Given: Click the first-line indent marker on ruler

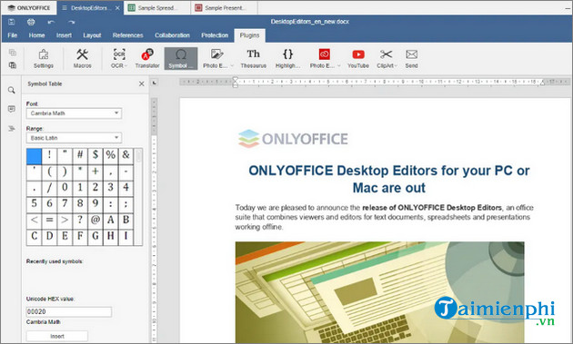Looking at the screenshot, I should 236,80.
